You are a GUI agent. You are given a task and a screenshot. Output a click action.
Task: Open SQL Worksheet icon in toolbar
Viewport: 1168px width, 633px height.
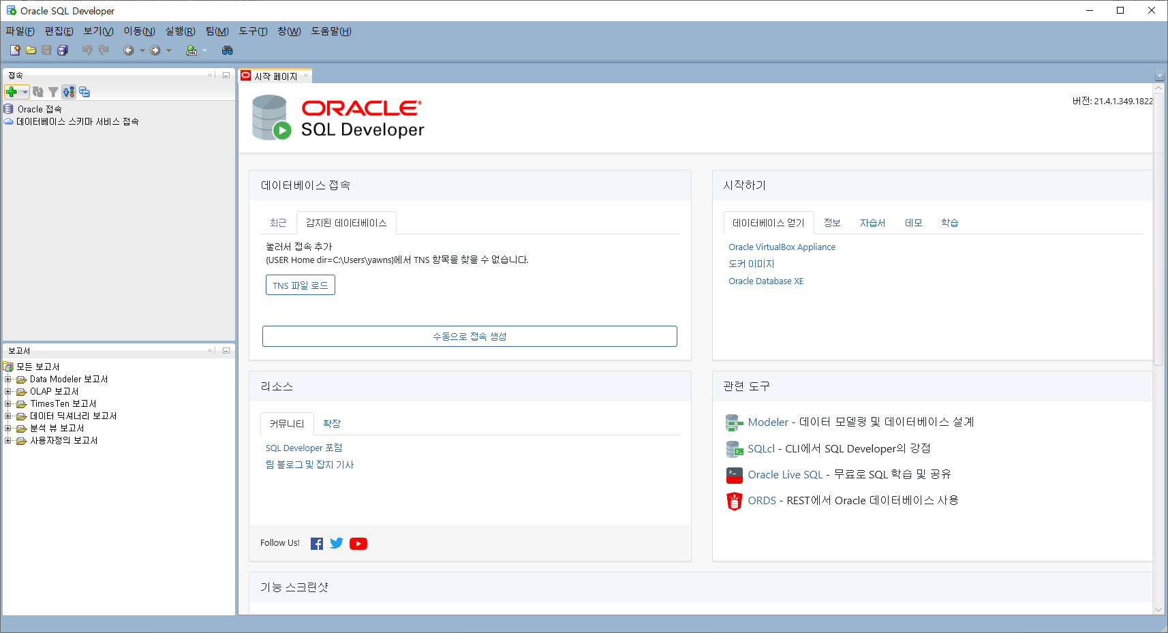[x=191, y=50]
